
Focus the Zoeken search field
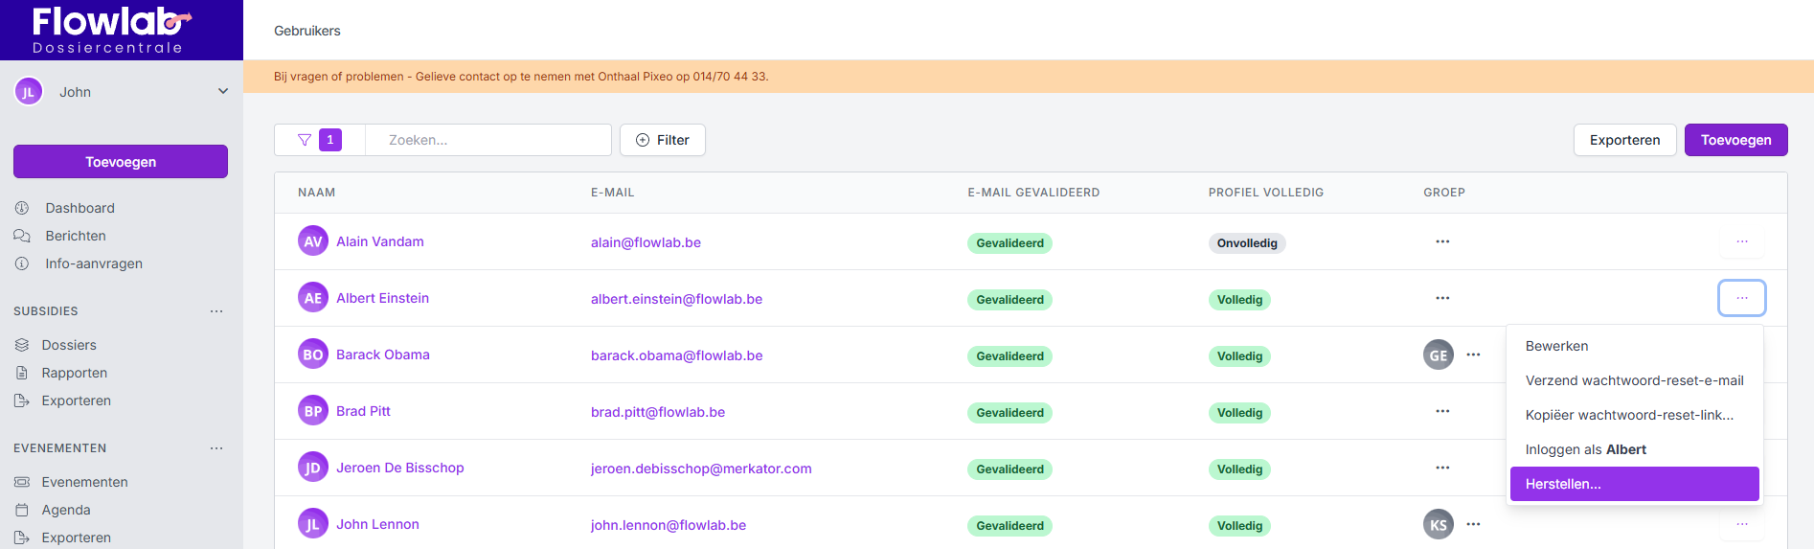(x=488, y=140)
